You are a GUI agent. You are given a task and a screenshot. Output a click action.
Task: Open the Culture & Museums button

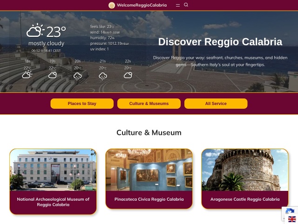tap(149, 104)
